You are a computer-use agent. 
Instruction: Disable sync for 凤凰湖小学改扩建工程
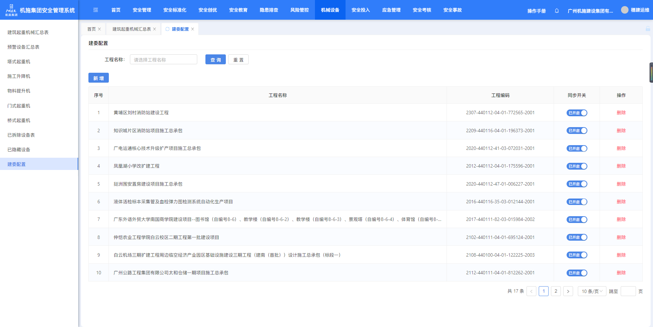click(577, 166)
